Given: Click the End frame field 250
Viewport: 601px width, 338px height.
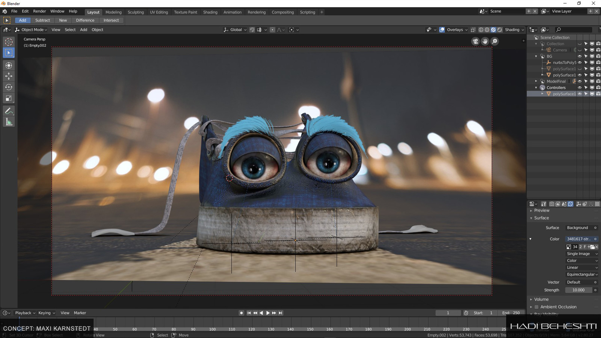Looking at the screenshot, I should (x=512, y=313).
